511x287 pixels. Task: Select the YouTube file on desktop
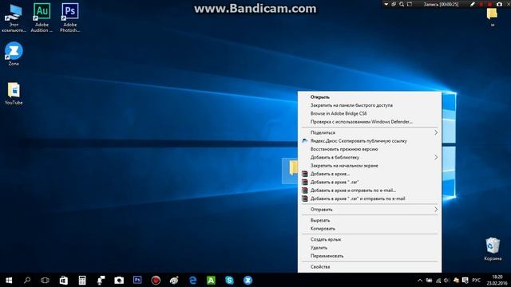click(x=14, y=94)
